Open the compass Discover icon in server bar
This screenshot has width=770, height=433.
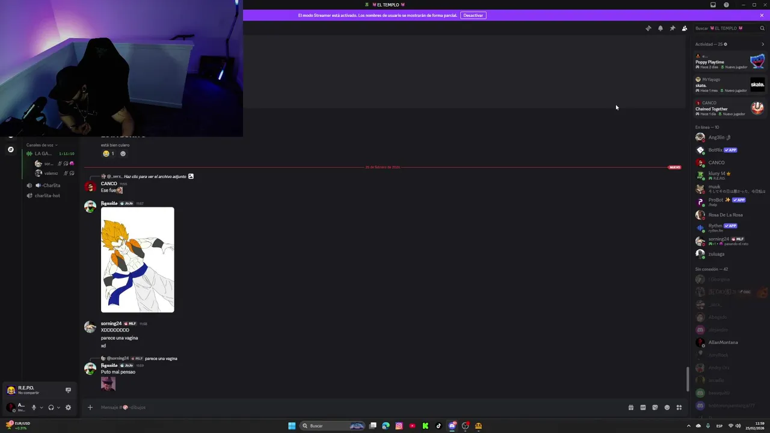10,149
